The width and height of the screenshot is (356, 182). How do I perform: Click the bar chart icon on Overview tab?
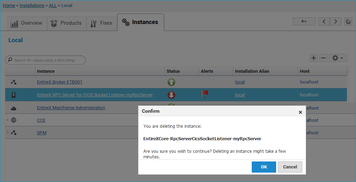click(14, 23)
